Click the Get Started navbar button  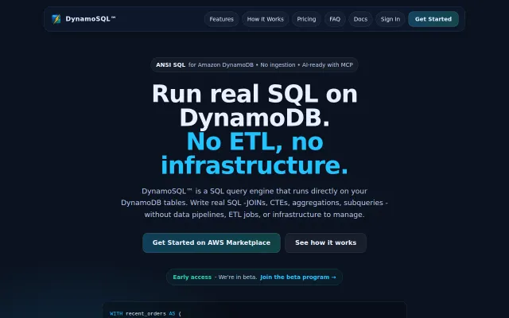(x=433, y=19)
